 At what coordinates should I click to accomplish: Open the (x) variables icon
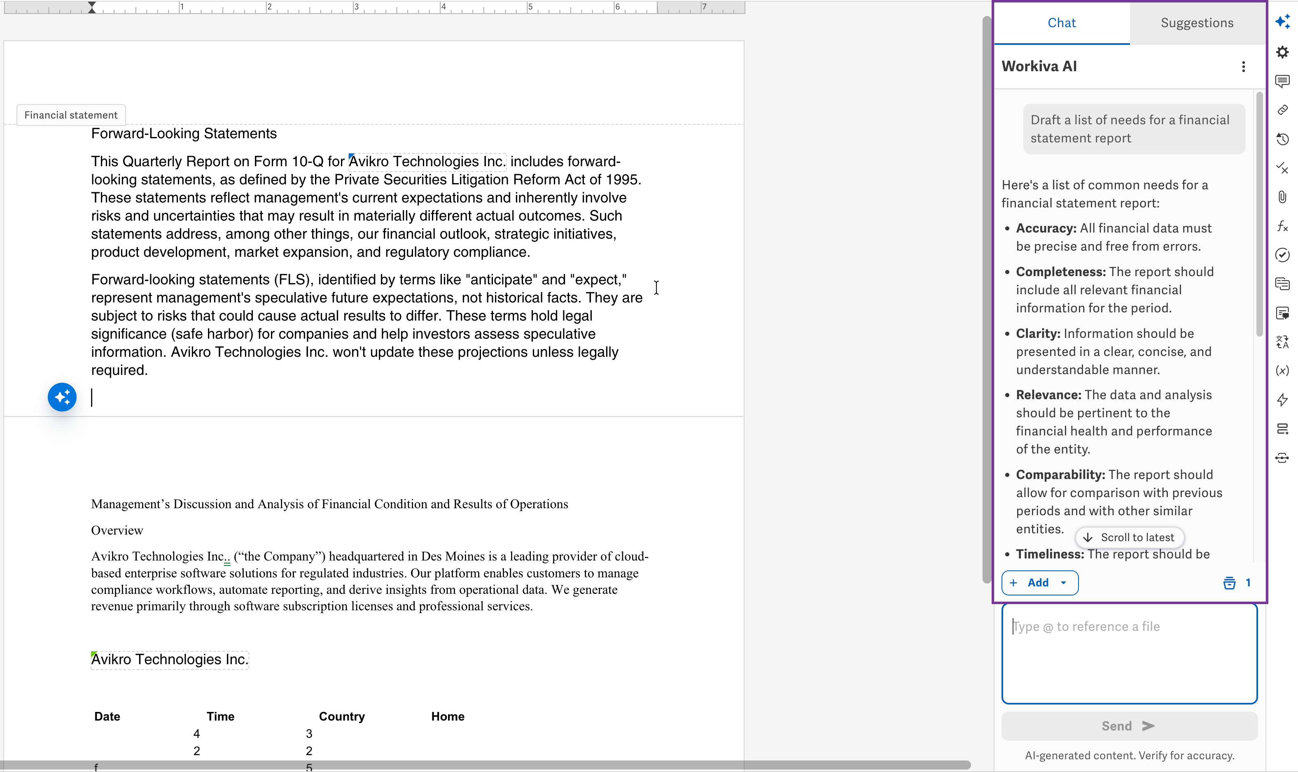click(1282, 370)
